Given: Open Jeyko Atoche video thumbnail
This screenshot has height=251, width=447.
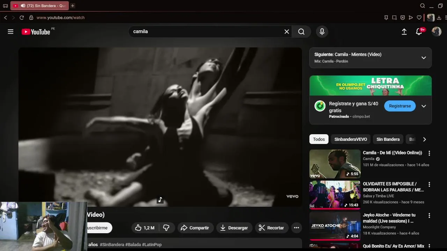Looking at the screenshot, I should pyautogui.click(x=335, y=226).
